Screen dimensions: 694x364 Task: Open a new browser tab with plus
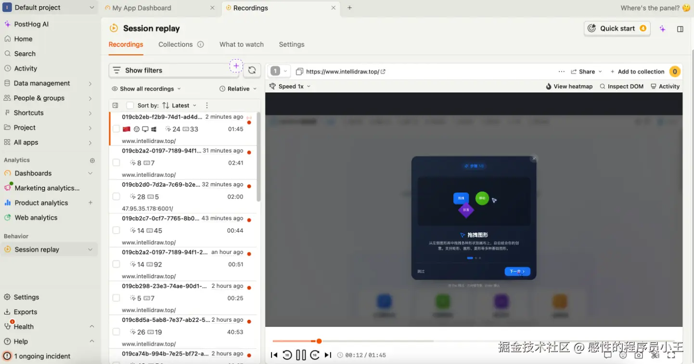coord(349,8)
